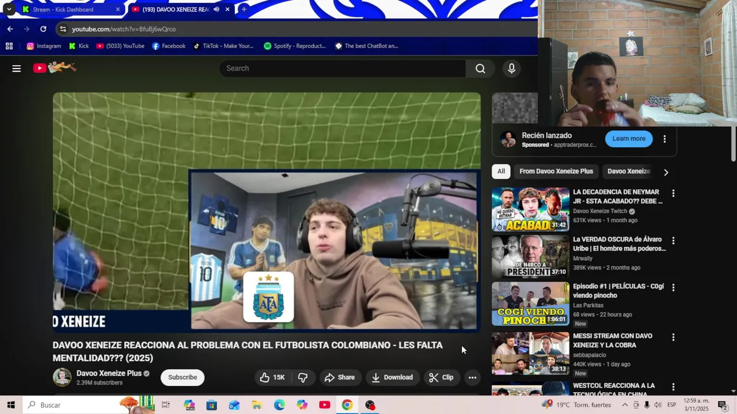This screenshot has width=737, height=414.
Task: Open the Spotify bookmark
Action: tap(295, 46)
